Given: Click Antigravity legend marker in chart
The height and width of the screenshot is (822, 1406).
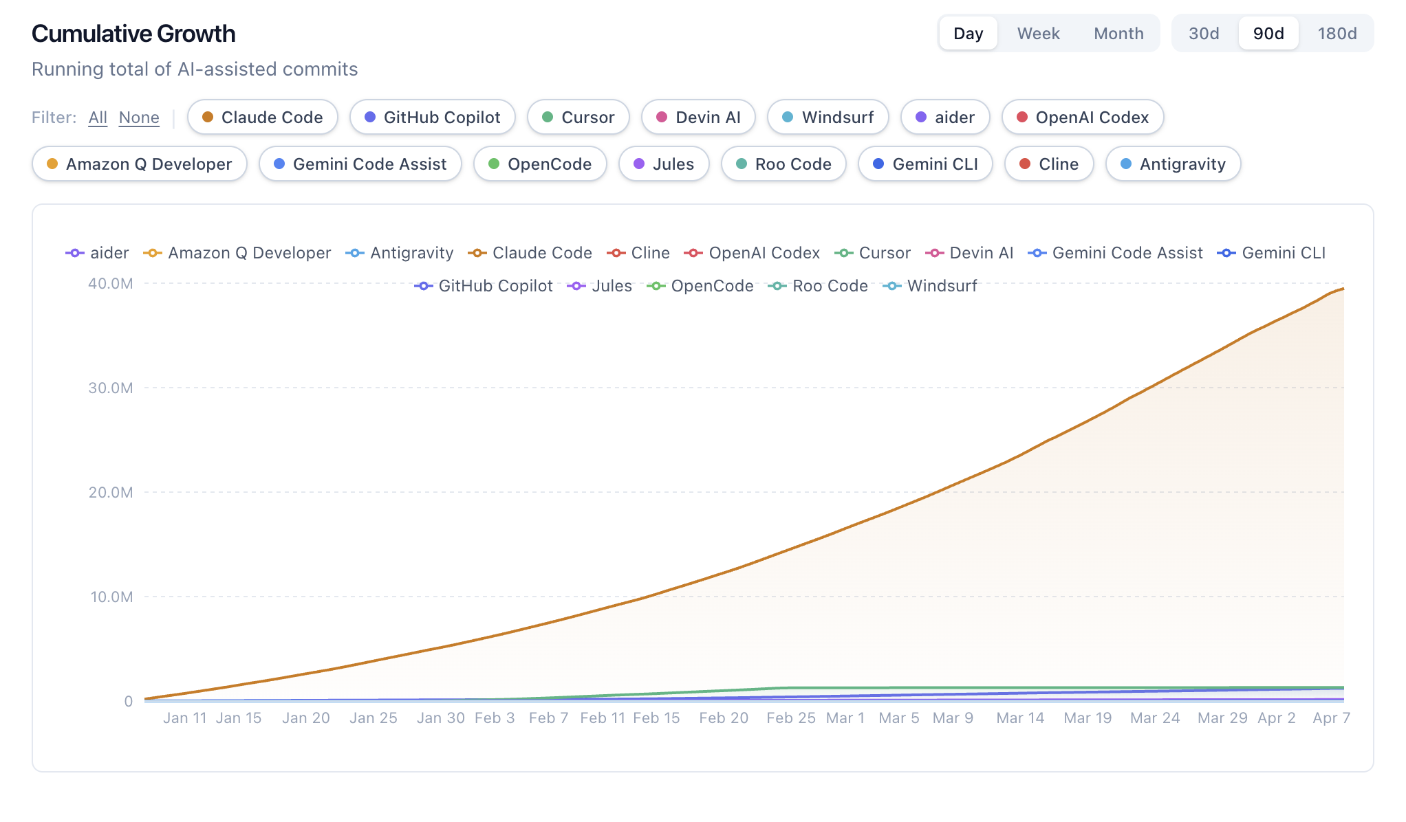Looking at the screenshot, I should [x=355, y=253].
